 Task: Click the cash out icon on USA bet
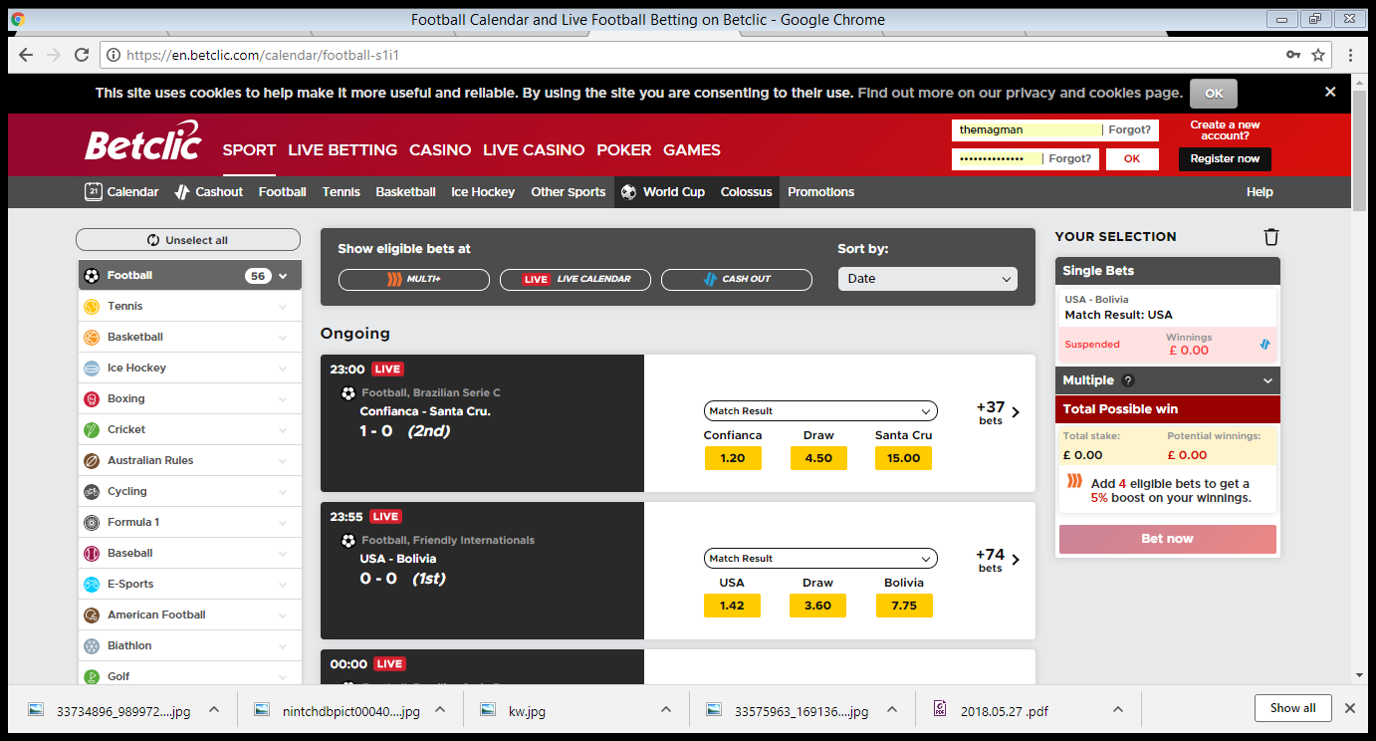coord(1264,344)
